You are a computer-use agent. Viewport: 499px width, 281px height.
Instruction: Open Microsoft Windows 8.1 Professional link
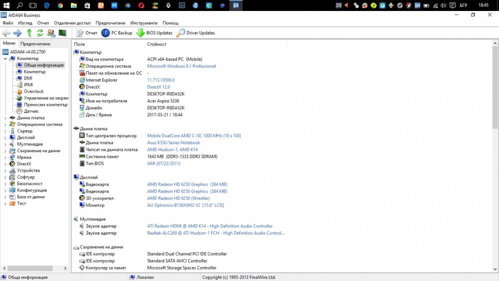point(182,66)
